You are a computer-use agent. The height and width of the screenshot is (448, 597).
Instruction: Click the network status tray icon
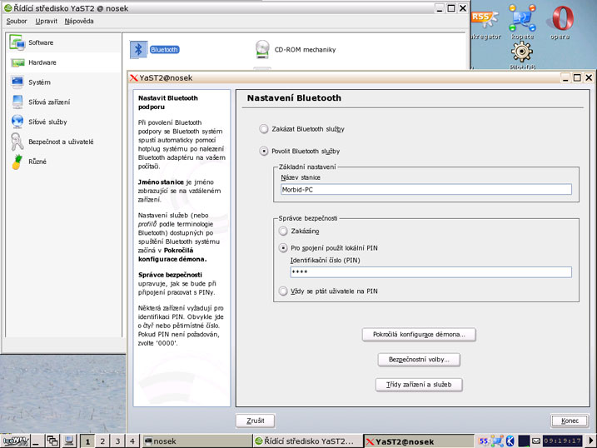pos(497,441)
